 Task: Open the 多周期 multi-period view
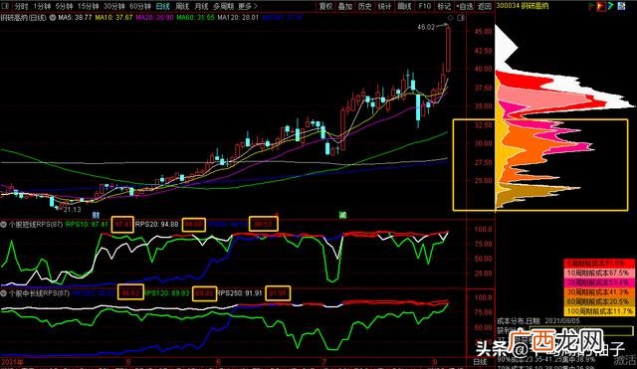point(224,6)
